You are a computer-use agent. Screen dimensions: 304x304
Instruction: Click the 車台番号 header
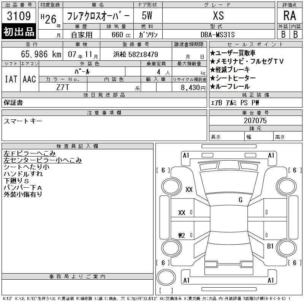pos(255,113)
